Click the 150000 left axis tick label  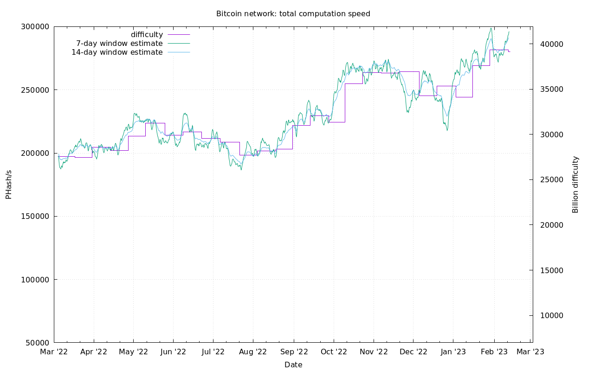click(x=35, y=217)
